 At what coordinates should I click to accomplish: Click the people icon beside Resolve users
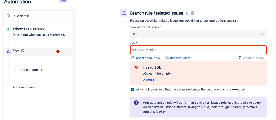(x=167, y=58)
